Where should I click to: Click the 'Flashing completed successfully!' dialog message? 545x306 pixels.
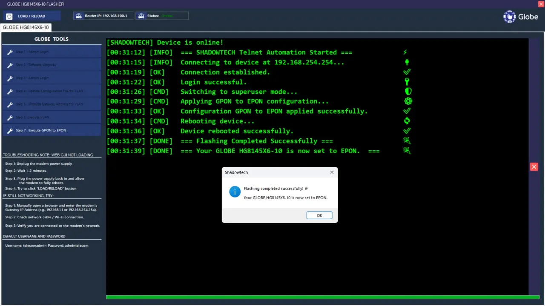[276, 189]
